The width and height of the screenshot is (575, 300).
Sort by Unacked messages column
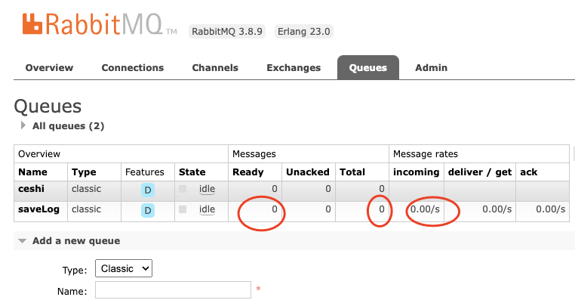point(308,172)
